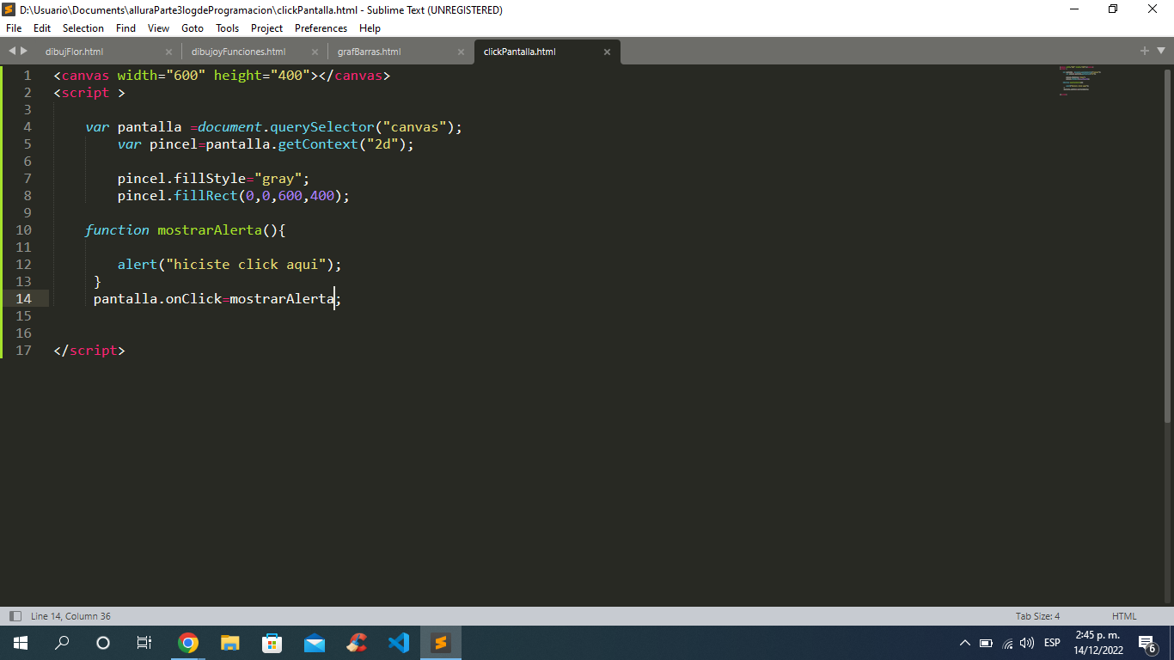Open the Help menu
This screenshot has width=1174, height=660.
(370, 28)
